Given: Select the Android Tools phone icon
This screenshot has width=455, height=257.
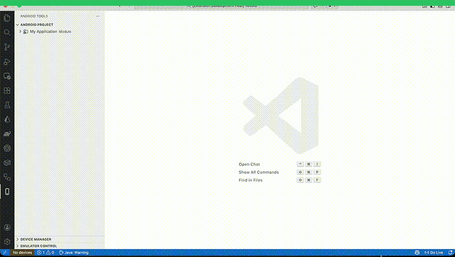Looking at the screenshot, I should [x=7, y=191].
